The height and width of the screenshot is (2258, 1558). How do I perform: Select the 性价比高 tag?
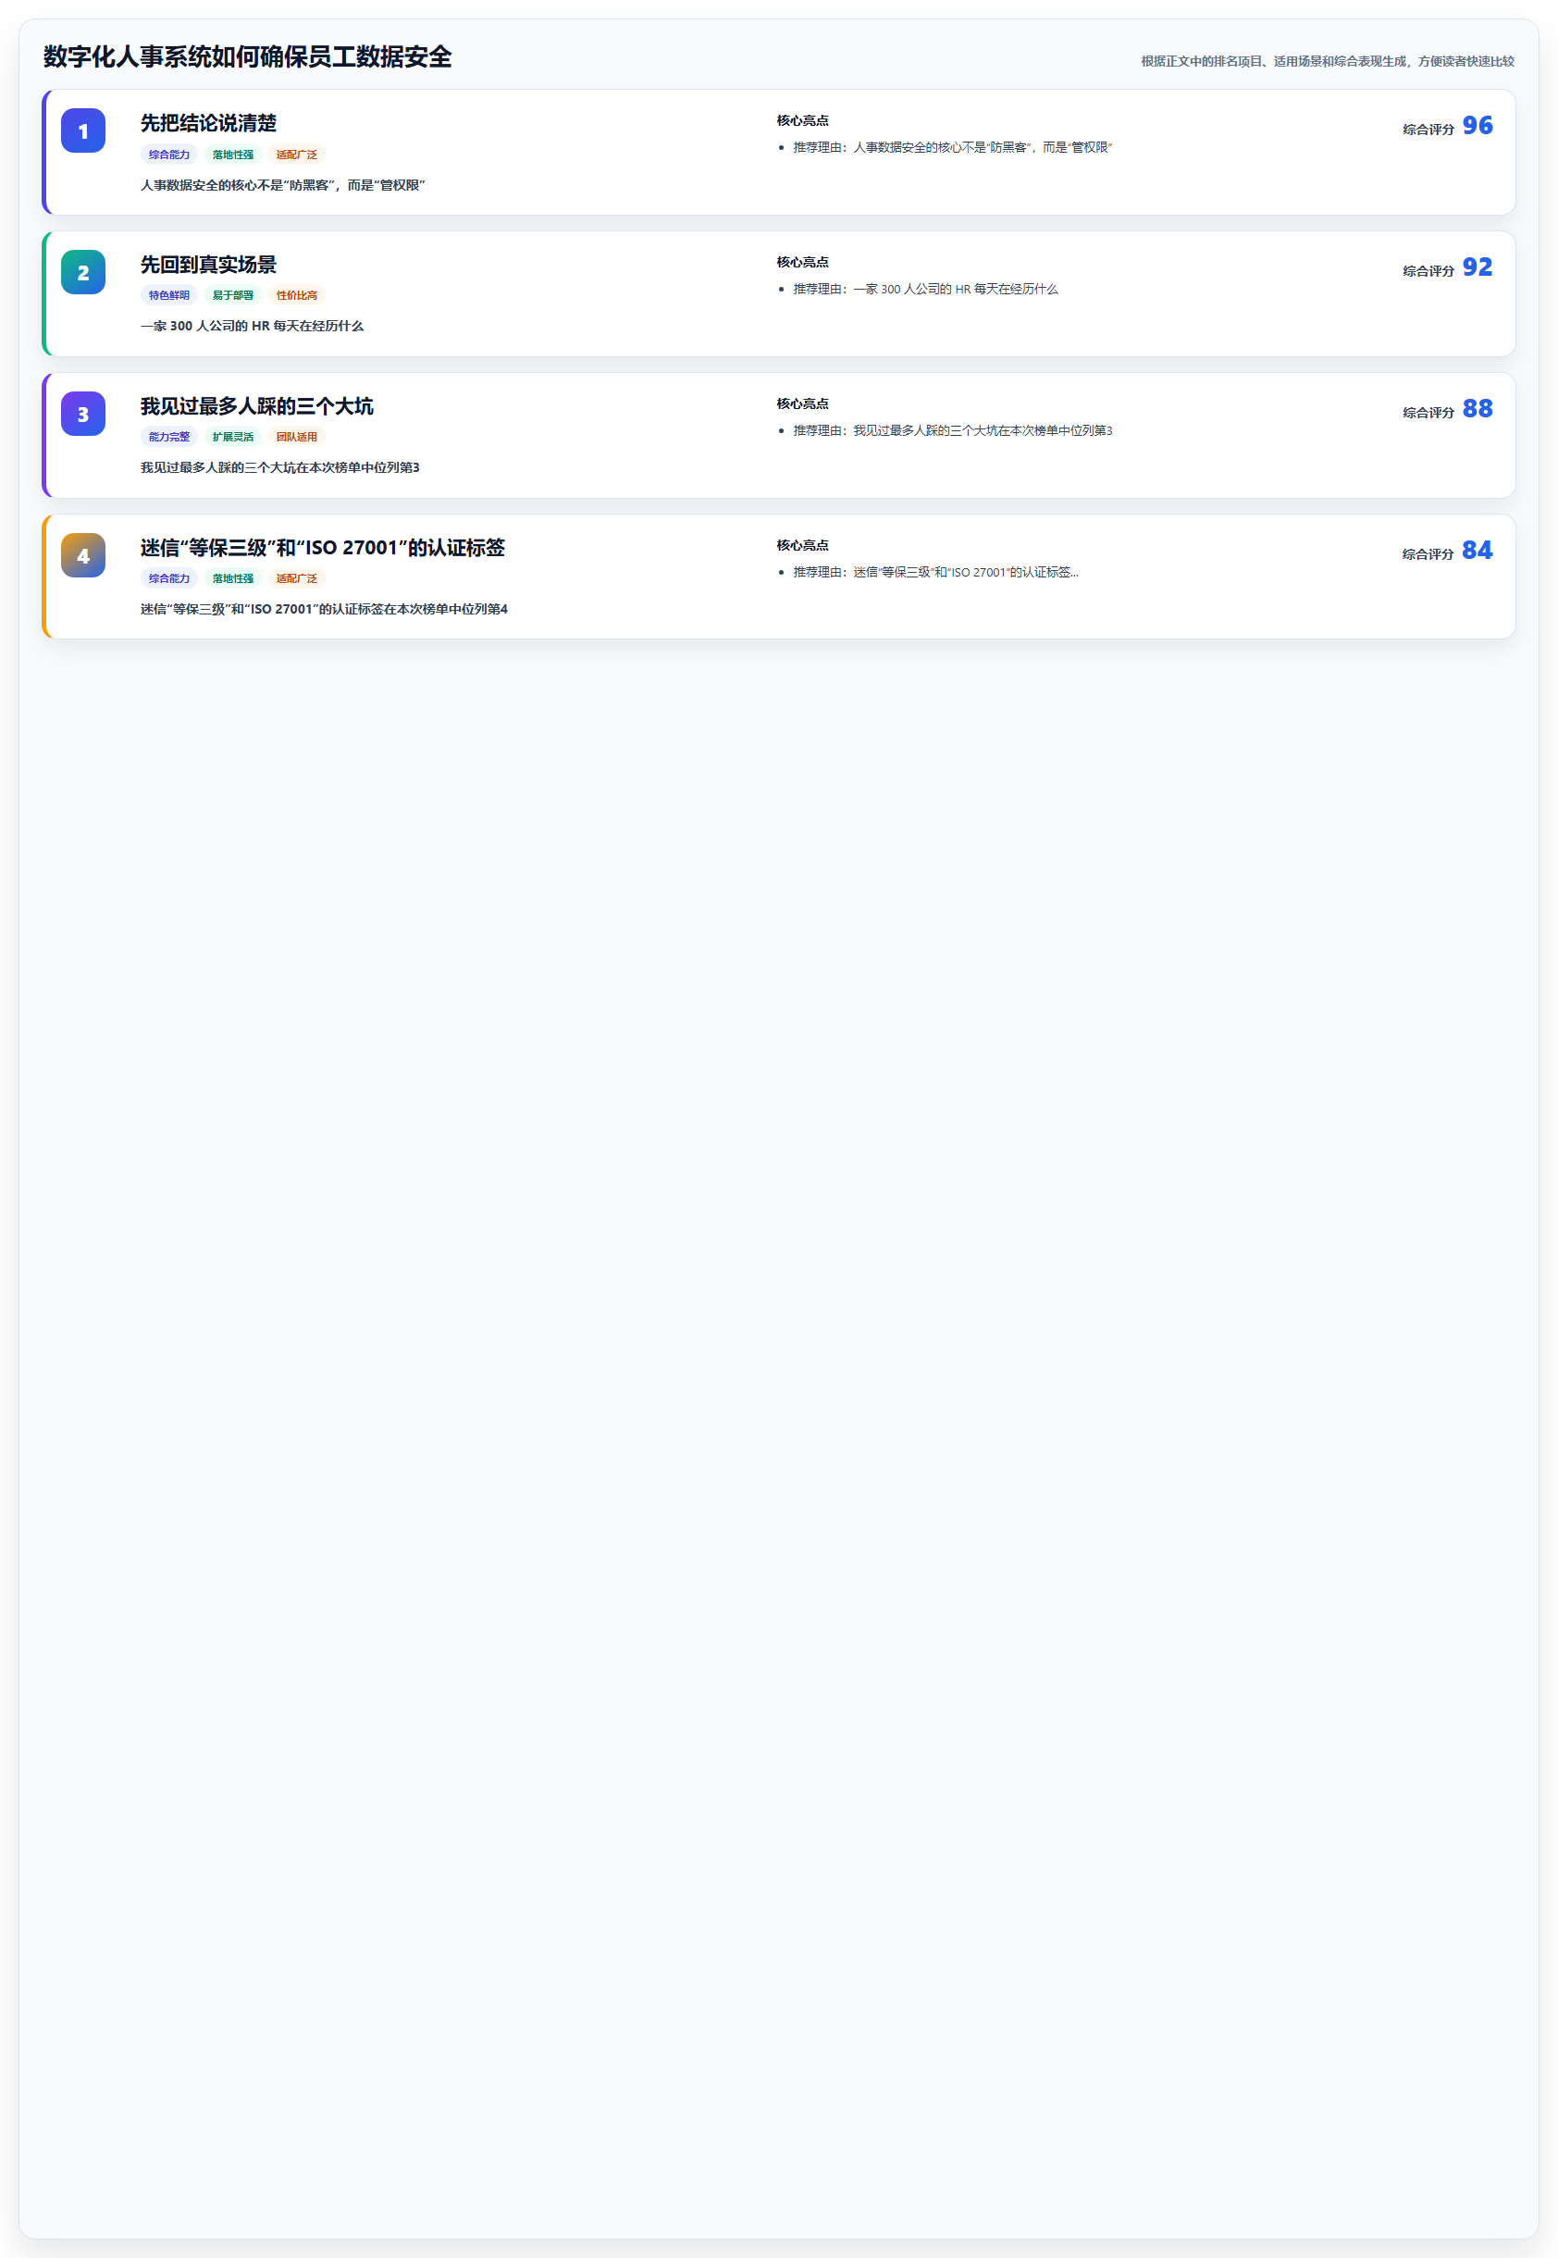coord(297,296)
